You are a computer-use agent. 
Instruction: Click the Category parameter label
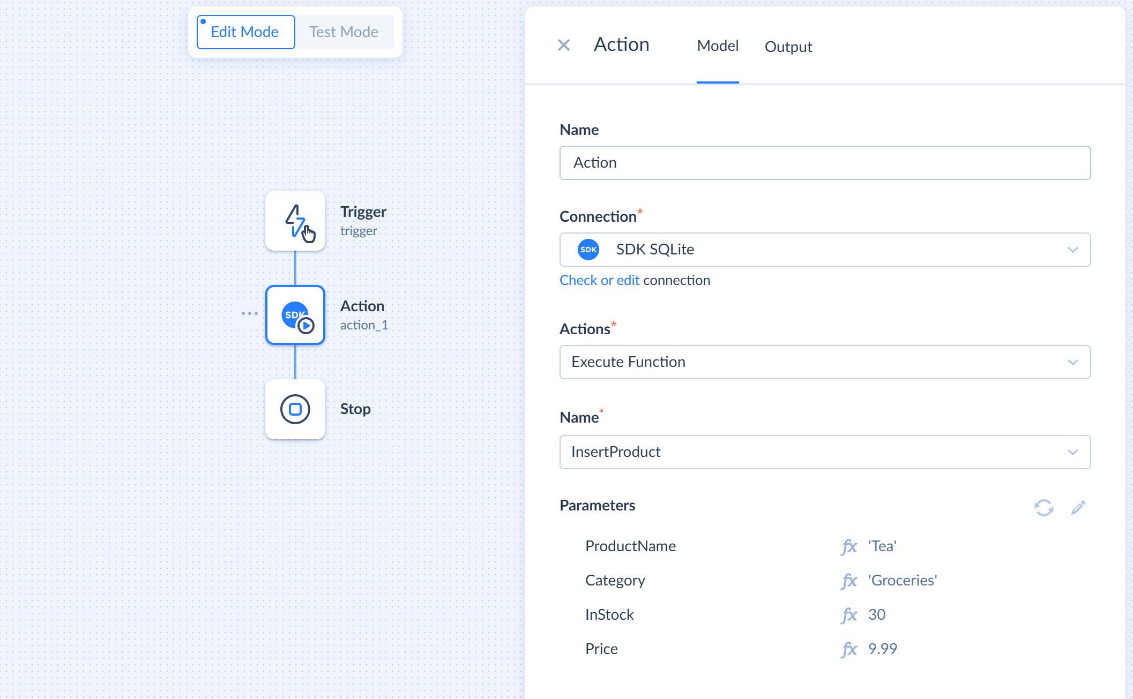click(615, 581)
